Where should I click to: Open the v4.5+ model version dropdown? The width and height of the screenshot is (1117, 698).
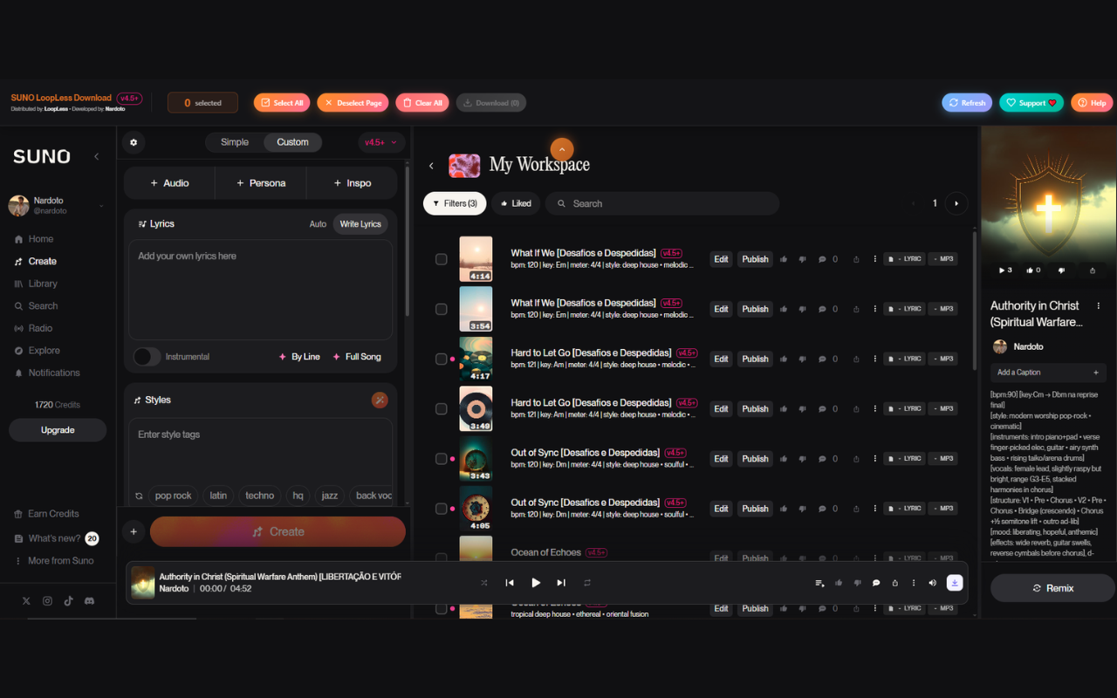point(380,142)
